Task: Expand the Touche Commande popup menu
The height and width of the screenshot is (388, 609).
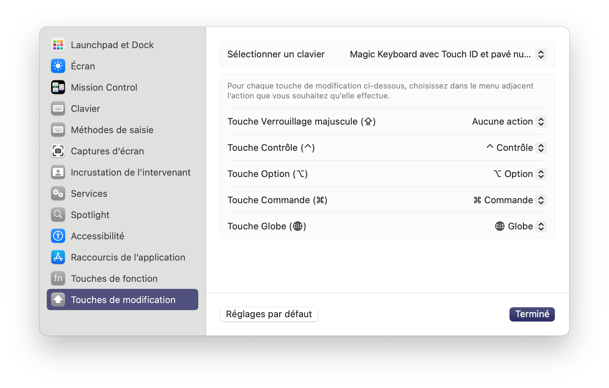Action: pos(510,200)
